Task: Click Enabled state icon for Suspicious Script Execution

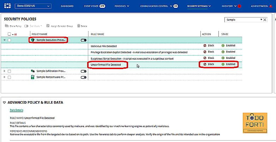Action: pos(223,58)
